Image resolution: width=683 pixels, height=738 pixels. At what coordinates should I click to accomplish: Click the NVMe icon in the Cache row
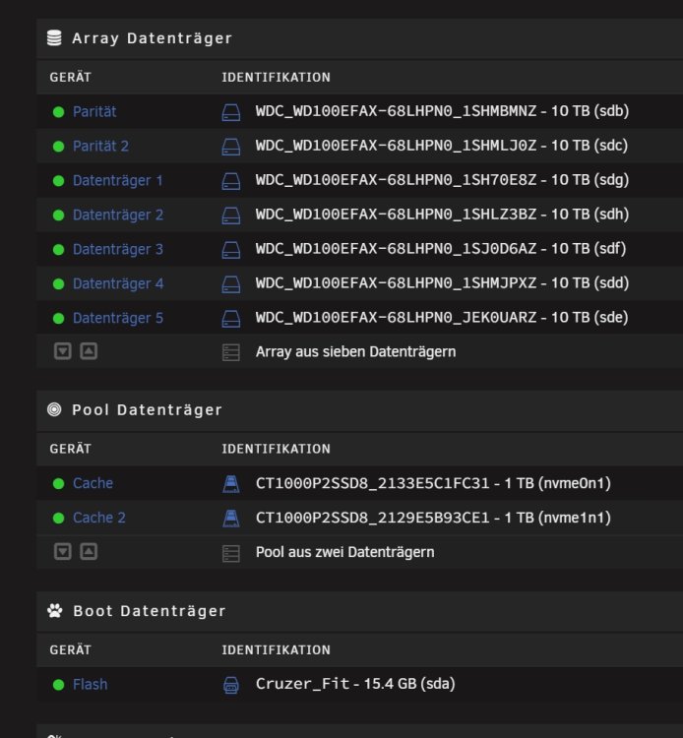coord(230,484)
